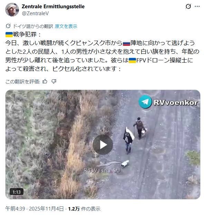204x215 pixels.
Task: Click the RVvoenkor watermark text
Action: (176, 102)
